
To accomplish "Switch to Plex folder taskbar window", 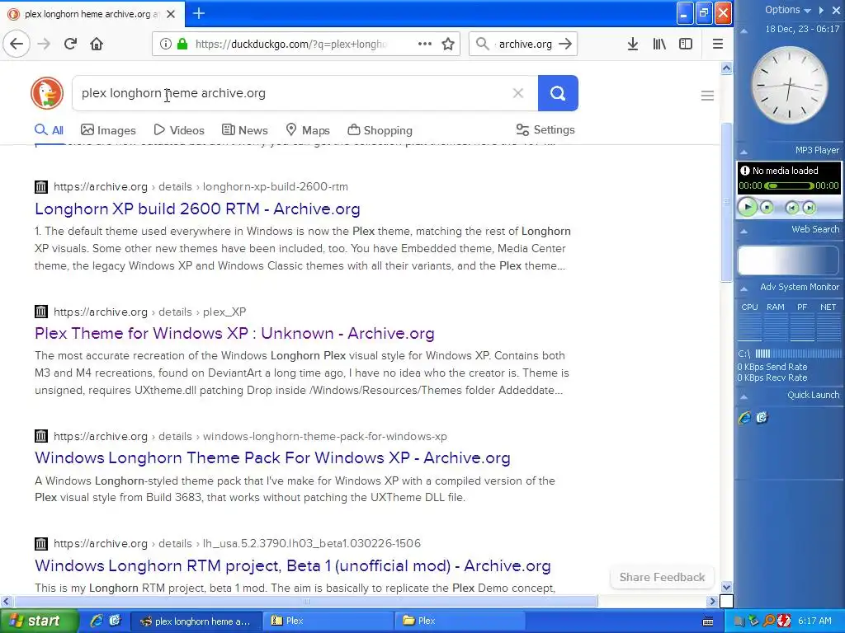I will [460, 621].
